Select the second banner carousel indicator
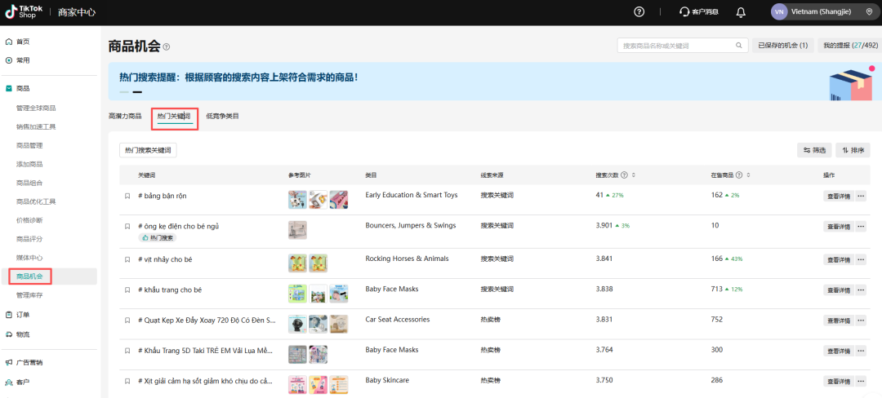This screenshot has width=882, height=398. 137,91
